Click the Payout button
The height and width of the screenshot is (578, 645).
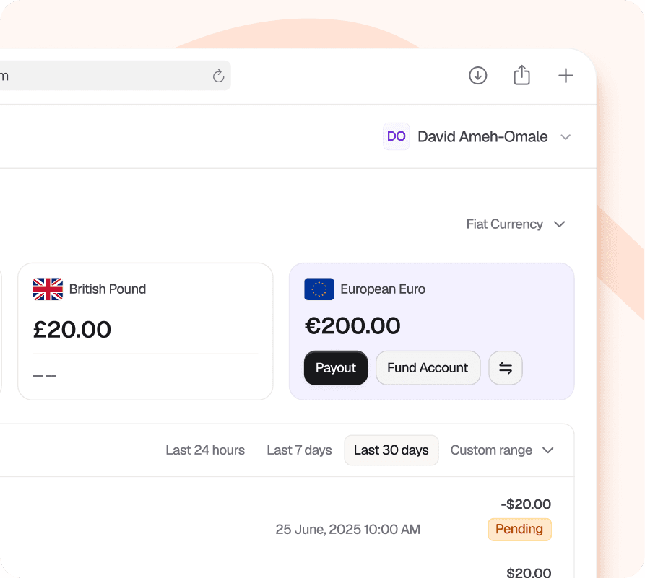(336, 368)
